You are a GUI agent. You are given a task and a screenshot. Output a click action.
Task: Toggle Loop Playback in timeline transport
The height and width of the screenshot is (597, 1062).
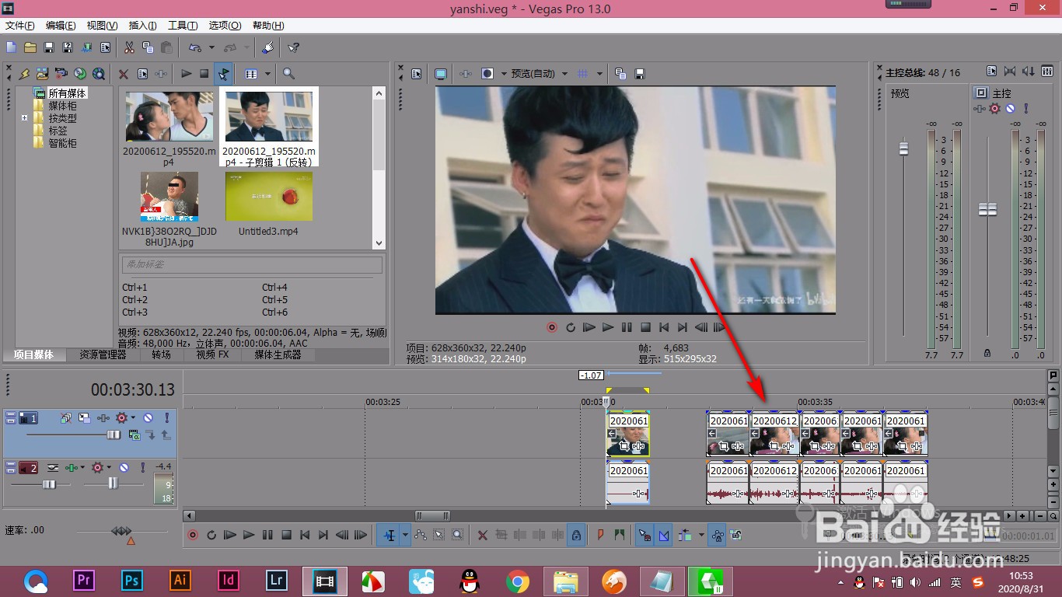(x=211, y=535)
